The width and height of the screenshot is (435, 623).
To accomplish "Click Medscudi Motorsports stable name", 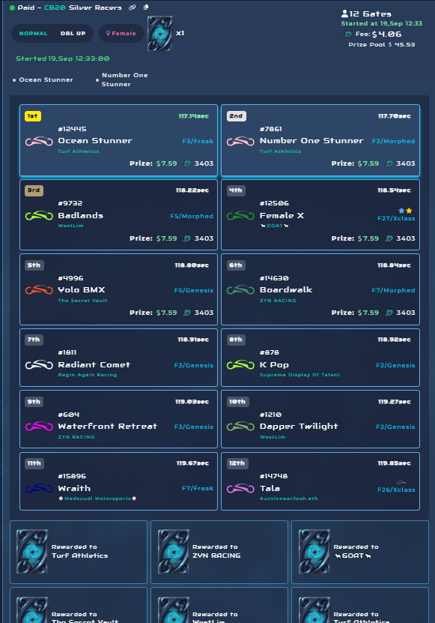I will pyautogui.click(x=97, y=499).
